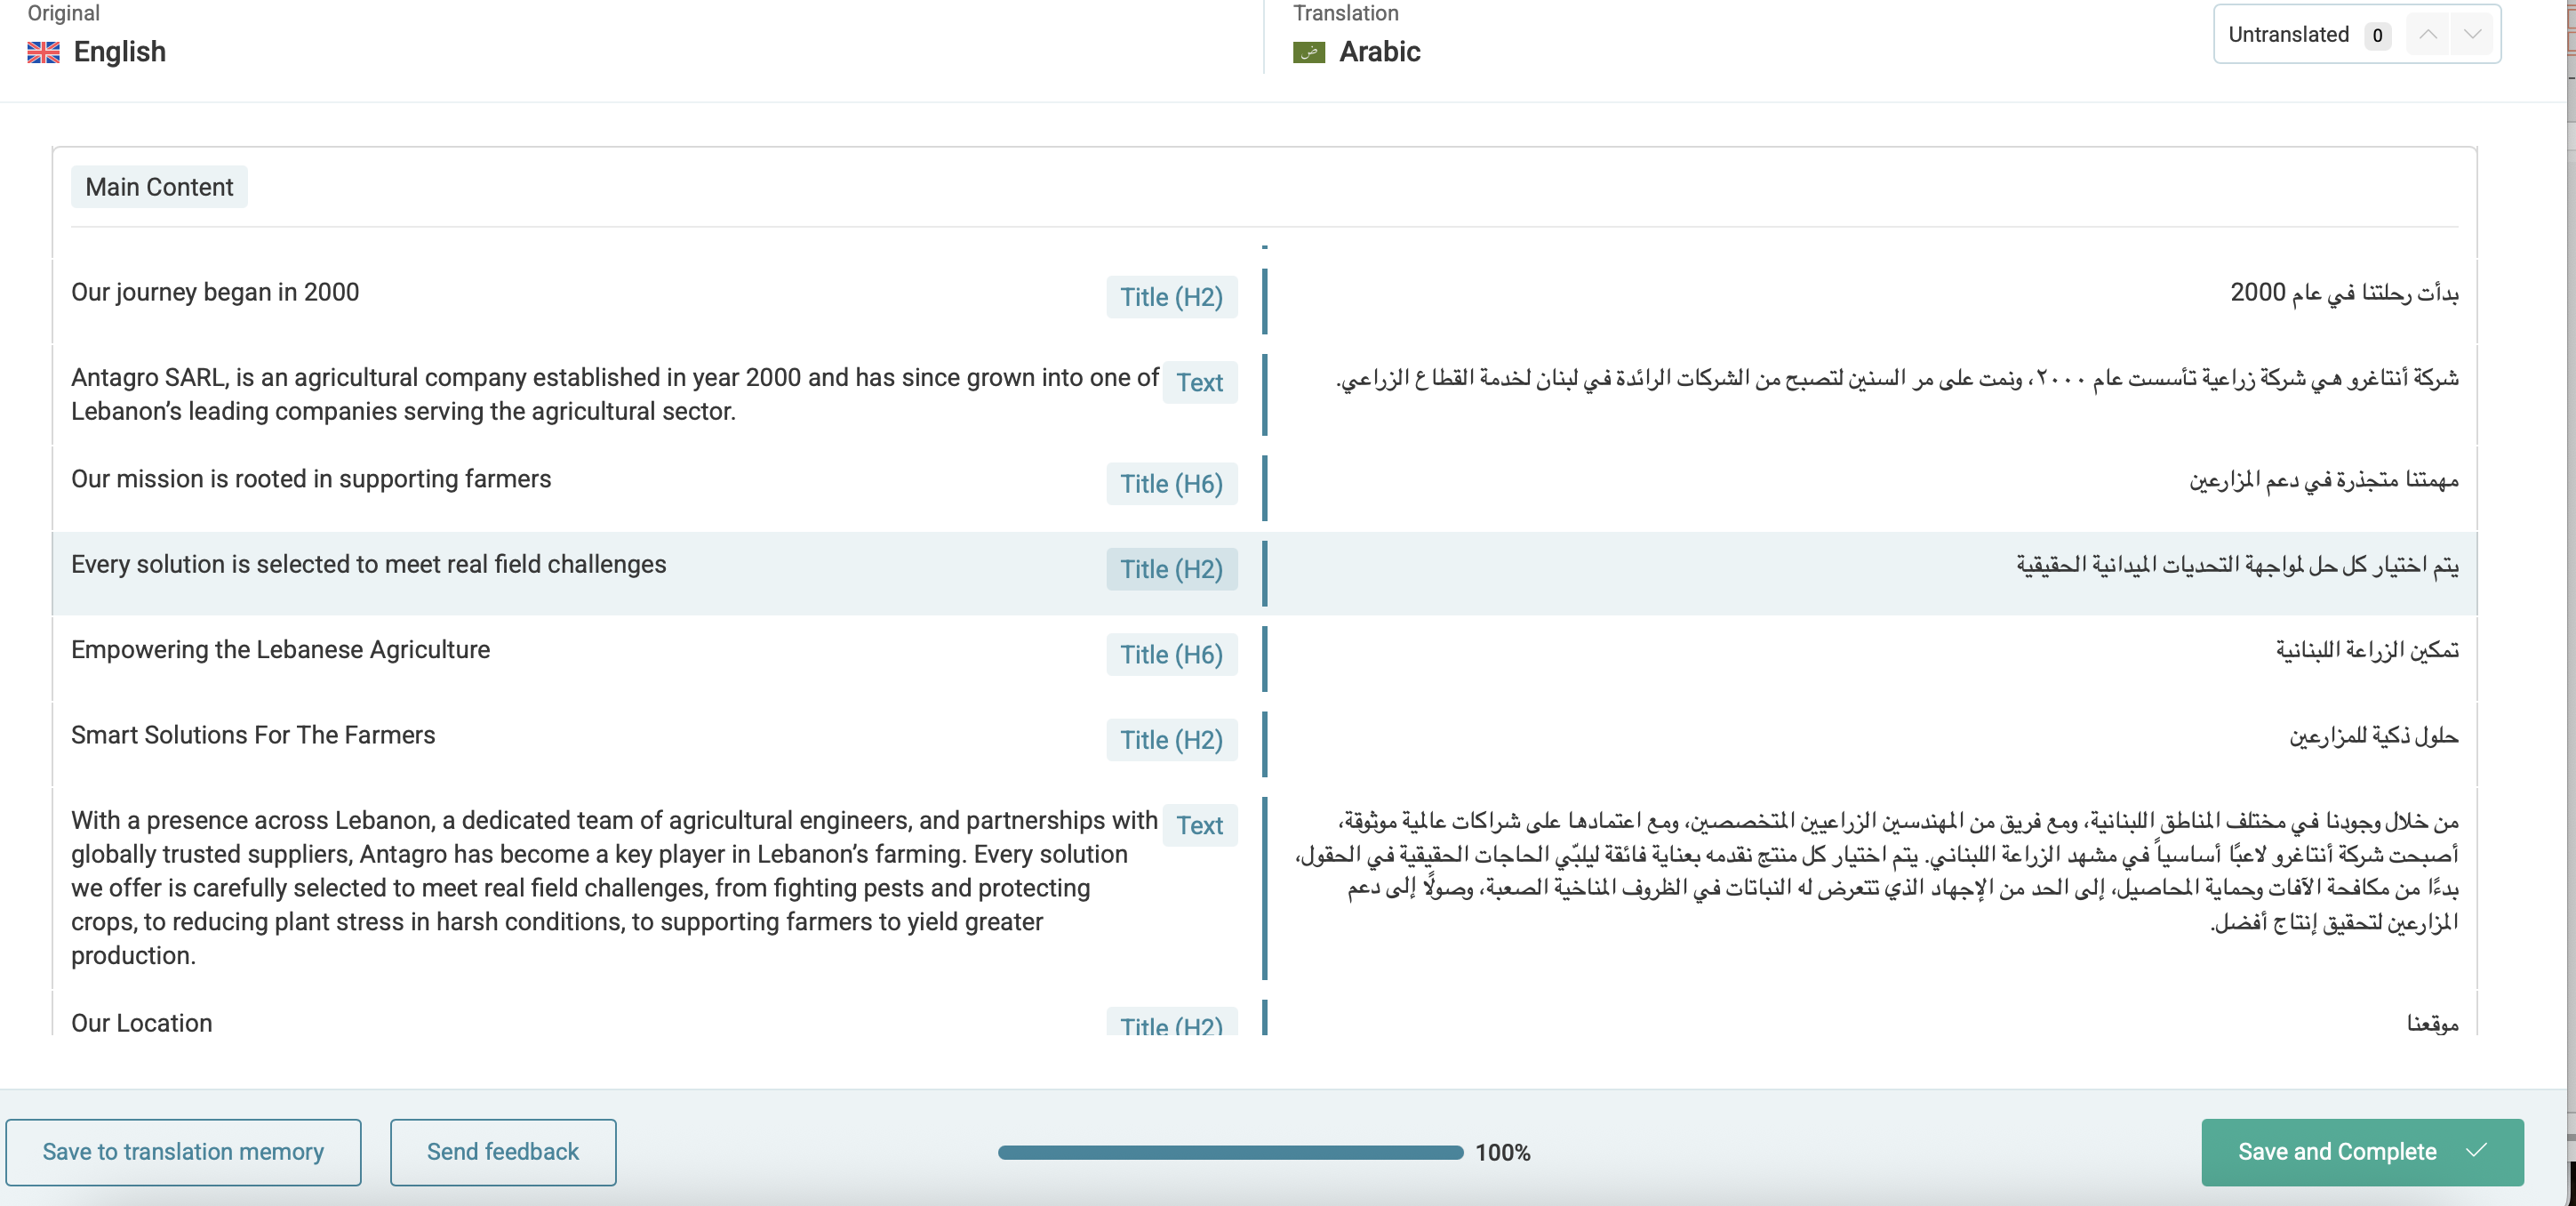
Task: Go to next untranslated segment arrow
Action: [x=2472, y=35]
